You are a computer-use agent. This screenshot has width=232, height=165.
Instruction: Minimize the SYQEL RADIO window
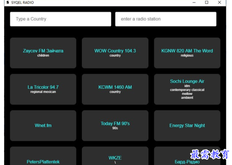(x=194, y=2)
